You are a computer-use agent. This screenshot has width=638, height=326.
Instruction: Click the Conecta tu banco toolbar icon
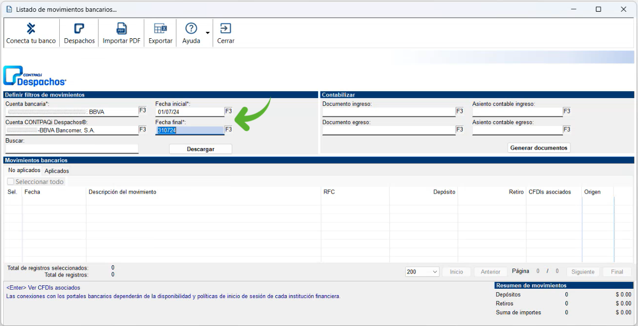pyautogui.click(x=31, y=28)
